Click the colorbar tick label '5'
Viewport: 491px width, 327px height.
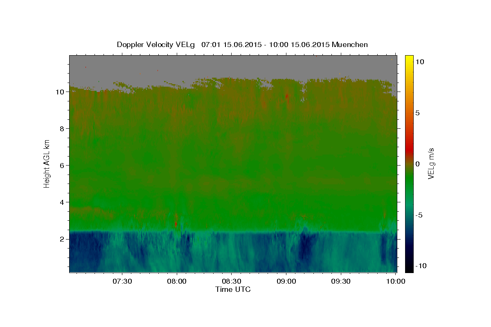(417, 113)
